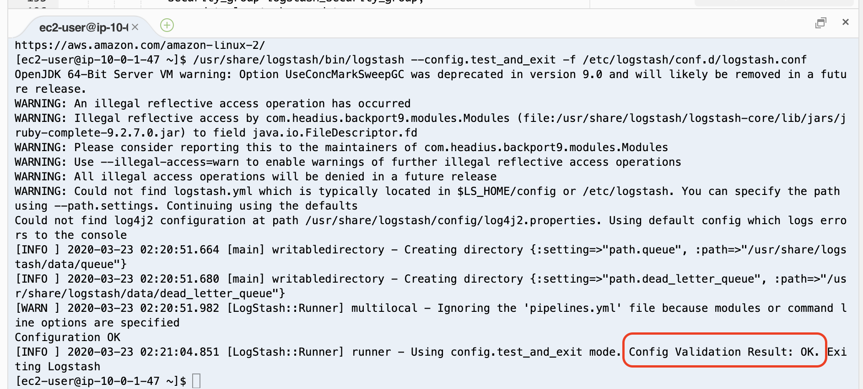Click the terminal cursor at the prompt
This screenshot has width=863, height=389.
tap(196, 381)
